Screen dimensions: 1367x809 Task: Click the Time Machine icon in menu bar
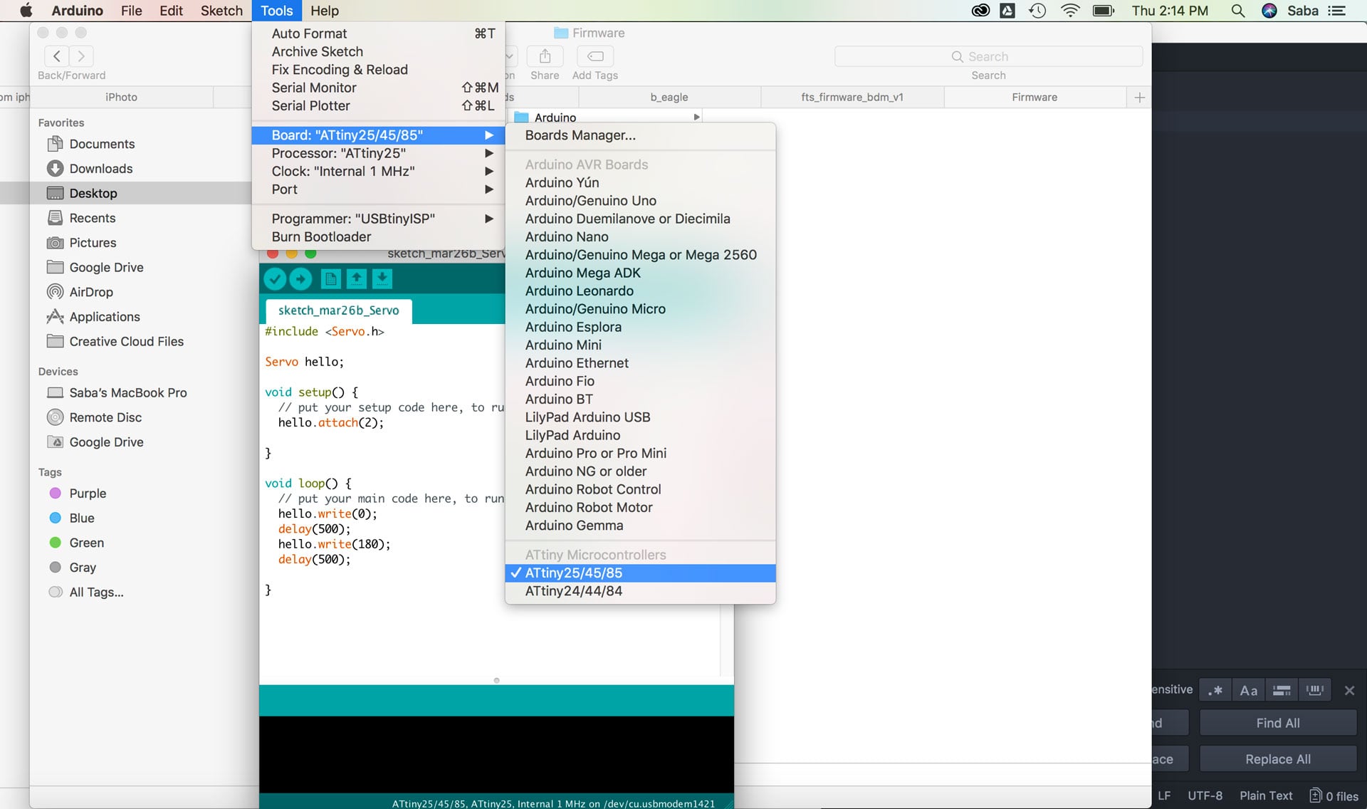pos(1037,11)
